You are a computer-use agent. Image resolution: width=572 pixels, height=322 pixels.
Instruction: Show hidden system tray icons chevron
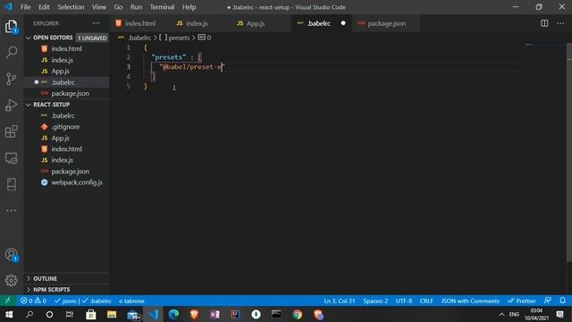pos(501,314)
